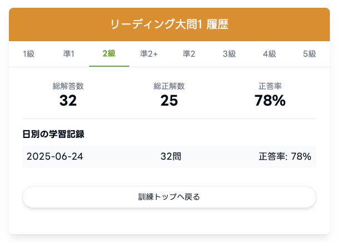Switch to the 準2+ tab
The image size is (341, 242).
tap(149, 54)
